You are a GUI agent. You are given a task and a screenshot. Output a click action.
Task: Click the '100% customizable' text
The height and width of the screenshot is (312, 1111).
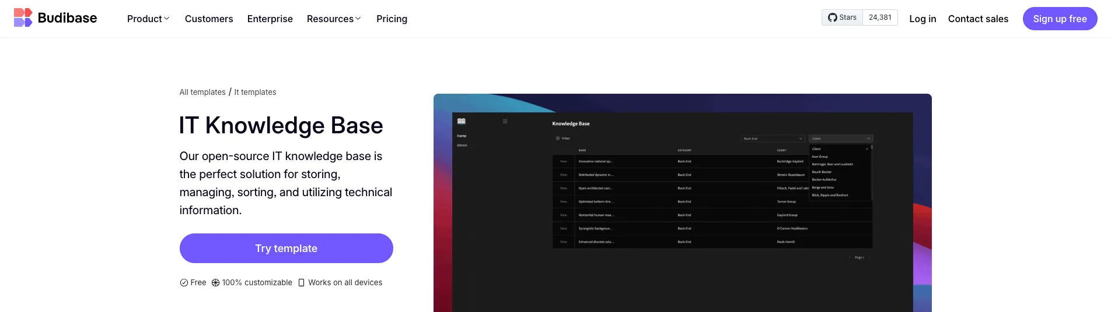[257, 282]
